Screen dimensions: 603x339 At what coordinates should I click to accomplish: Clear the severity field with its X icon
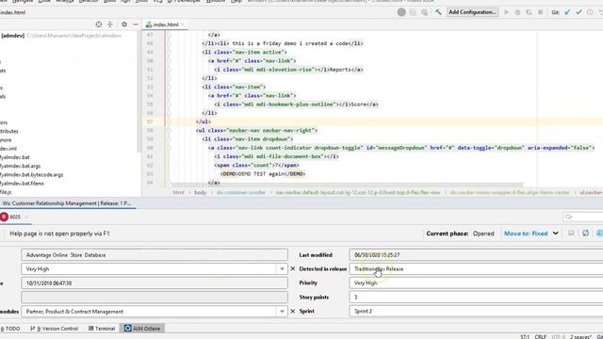pos(293,268)
